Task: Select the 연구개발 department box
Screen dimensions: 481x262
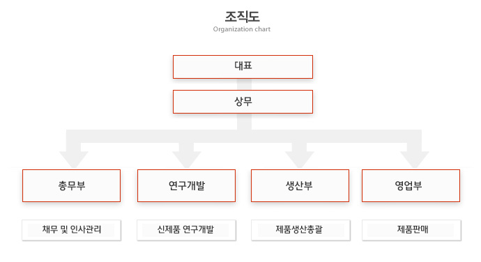Action: point(187,185)
